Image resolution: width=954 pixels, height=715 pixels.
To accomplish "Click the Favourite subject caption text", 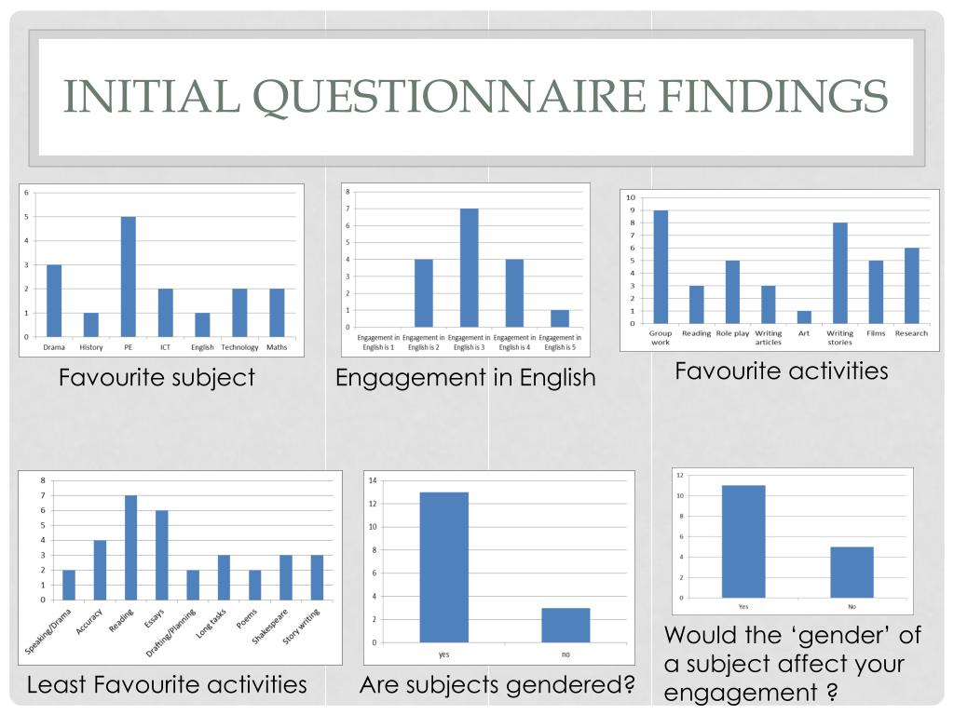I will 157,378.
